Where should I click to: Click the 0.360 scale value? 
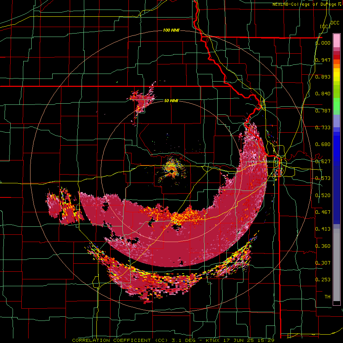[323, 246]
